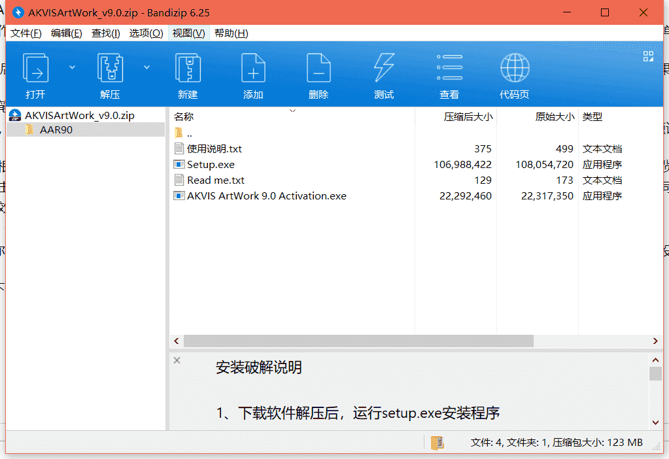Screen dimensions: 669x459
Task: Click the horizontal scrollbar right arrow
Action: pyautogui.click(x=655, y=341)
